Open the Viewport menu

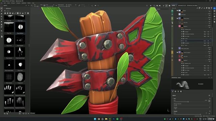coord(18,3)
